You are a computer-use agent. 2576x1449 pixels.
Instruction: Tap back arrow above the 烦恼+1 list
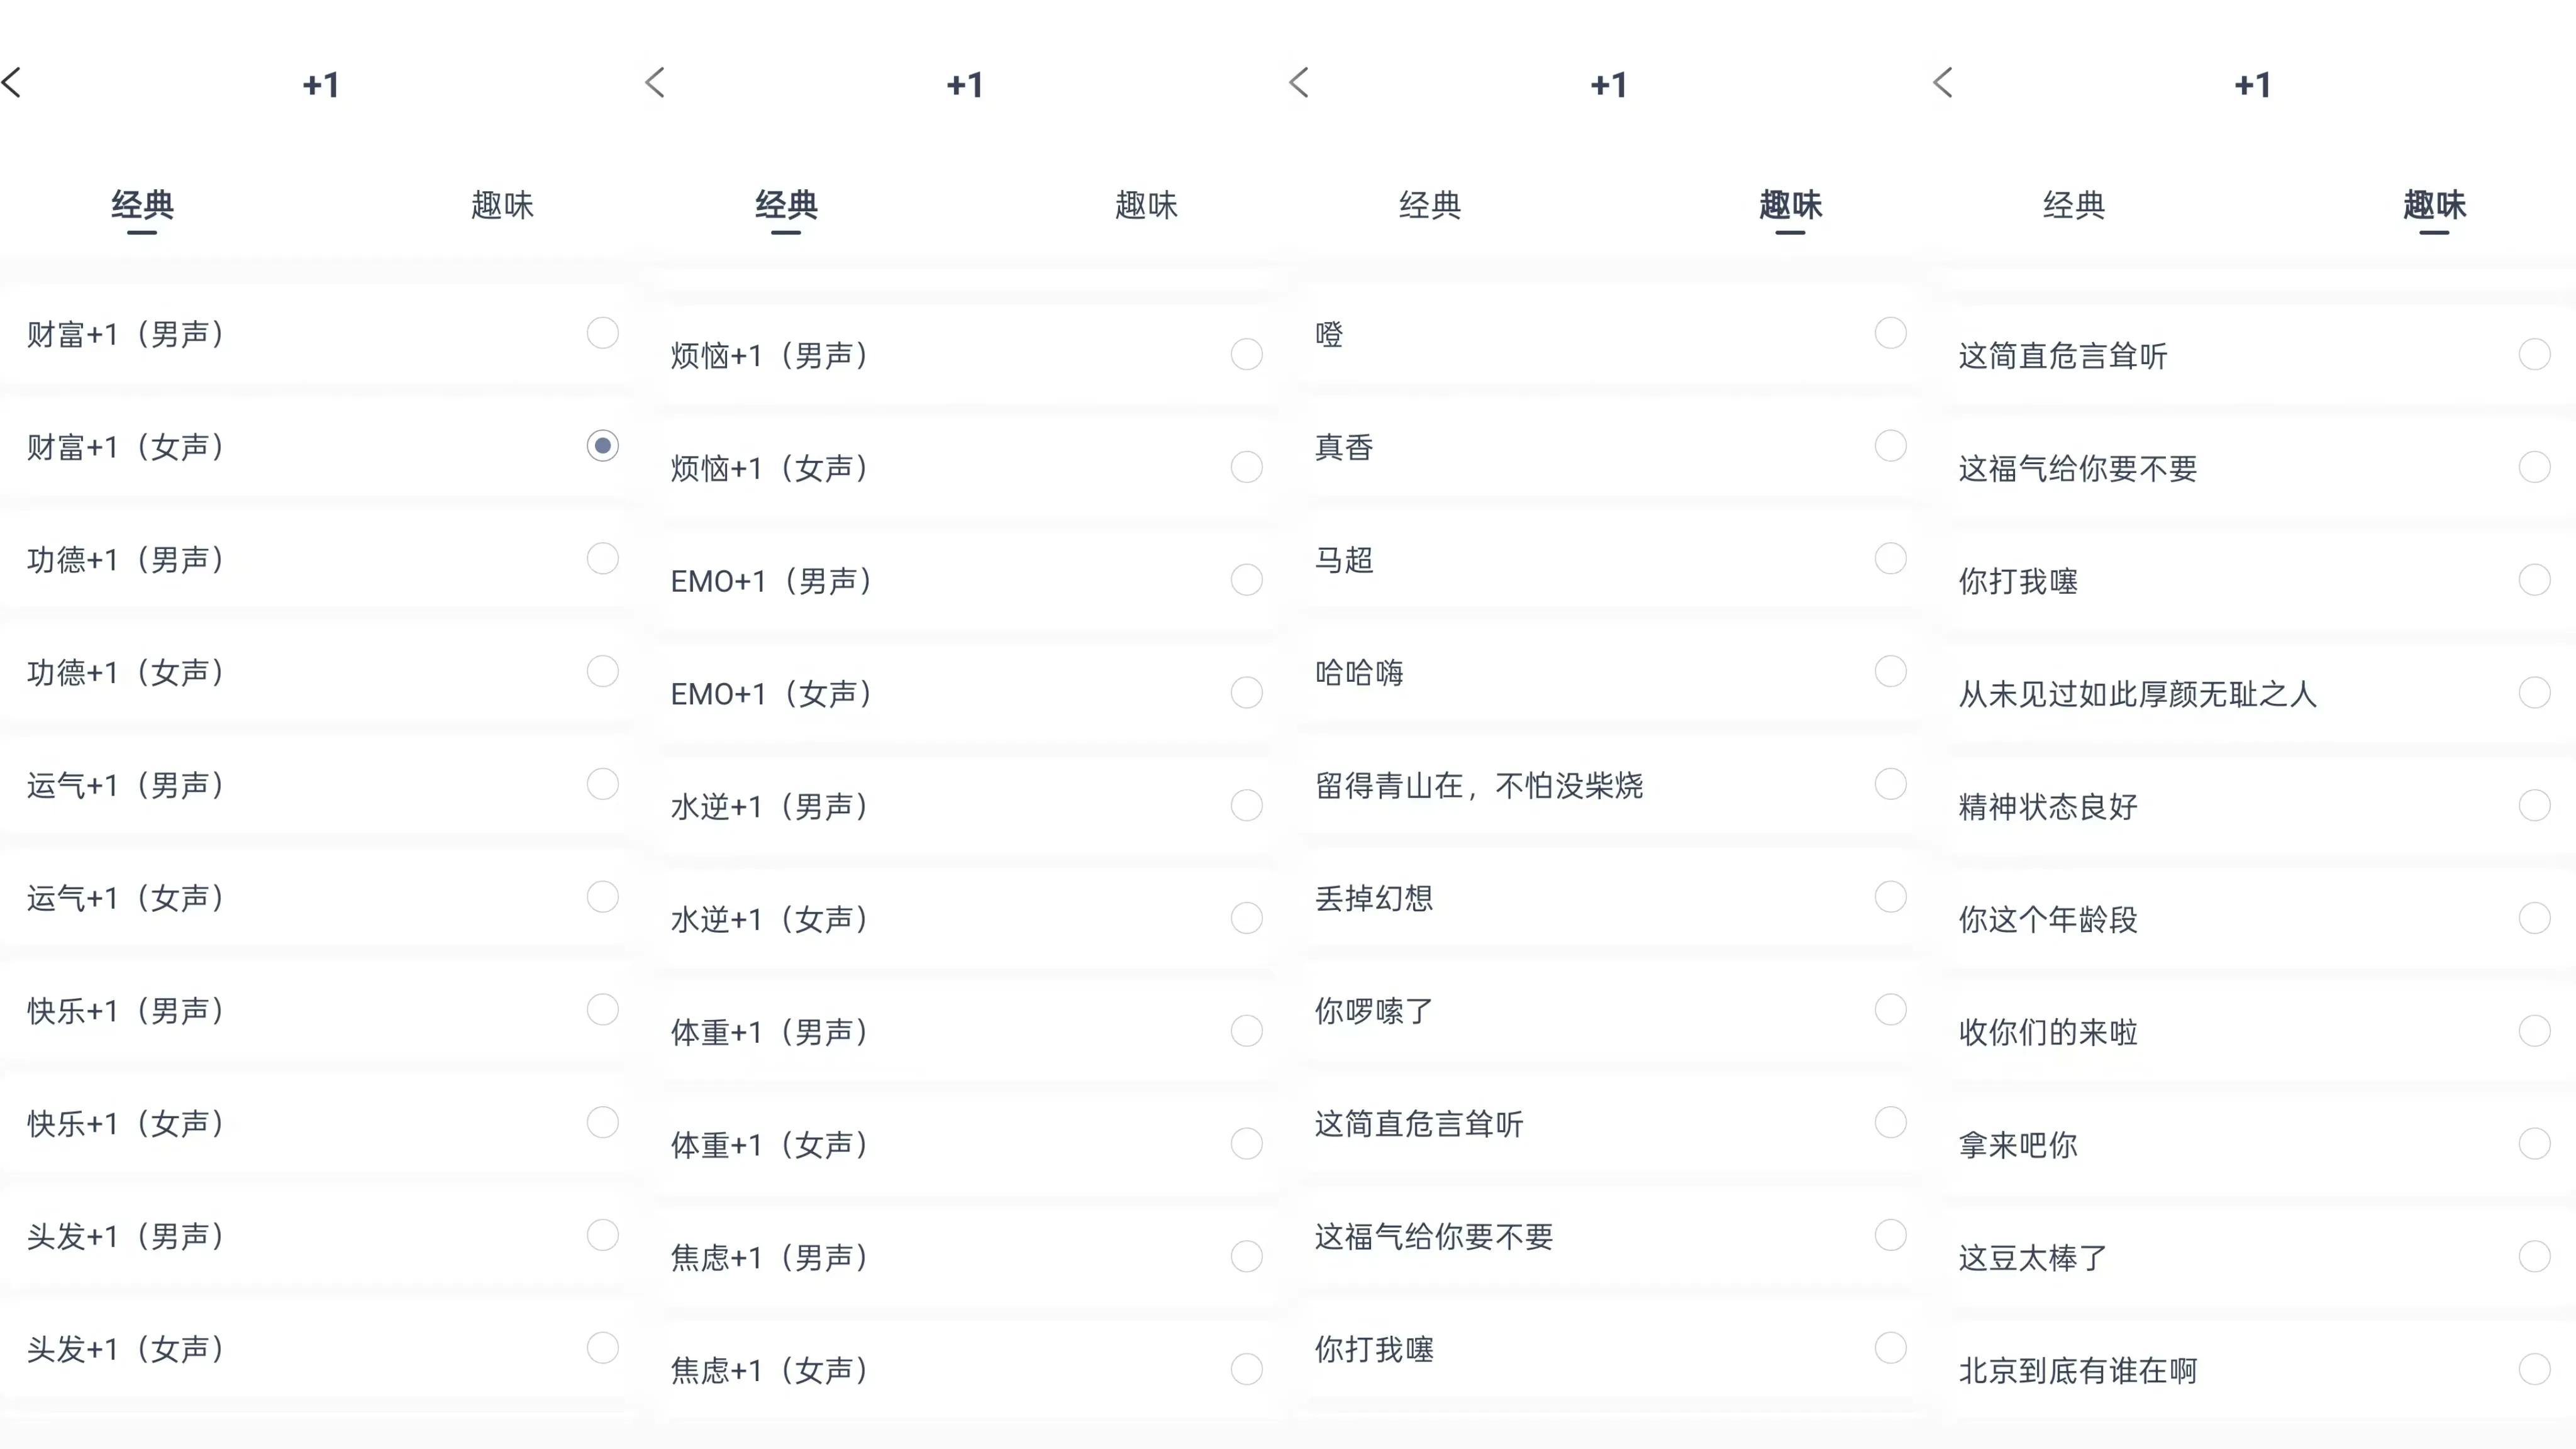coord(655,83)
